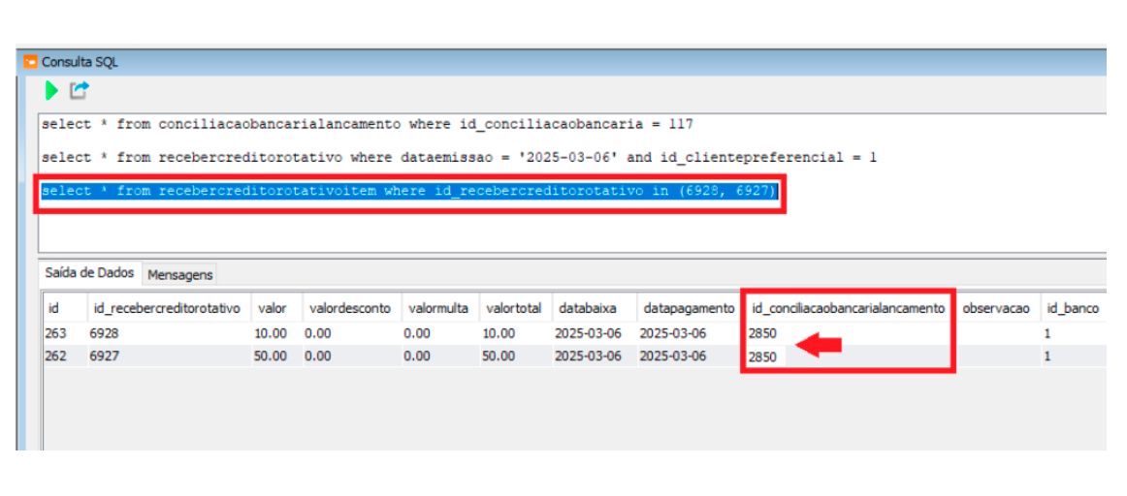Image resolution: width=1127 pixels, height=496 pixels.
Task: Click the valor cell showing 50.00
Action: coord(276,356)
